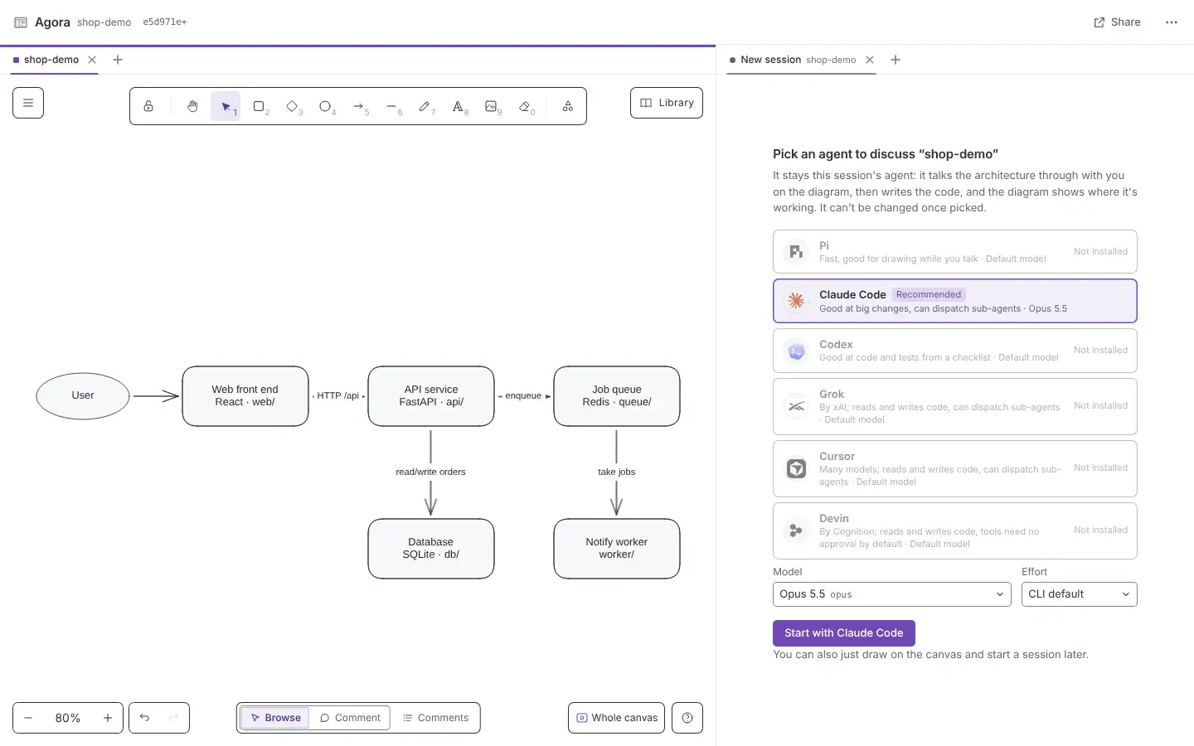1194x746 pixels.
Task: Select the Claude Code agent option
Action: [x=954, y=301]
